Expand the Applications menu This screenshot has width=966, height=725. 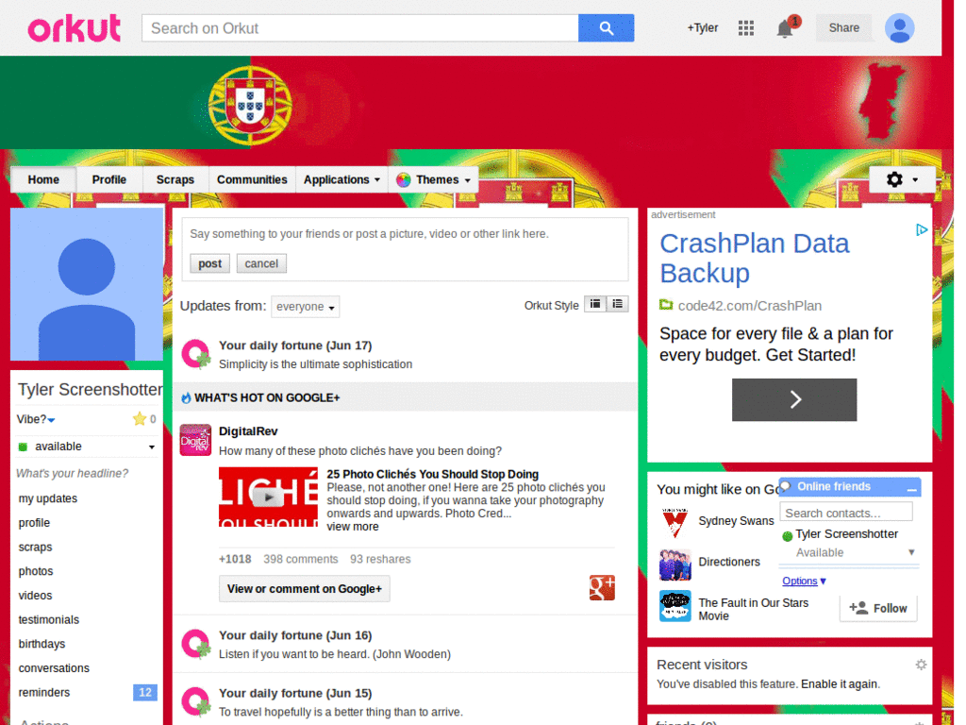[x=341, y=180]
